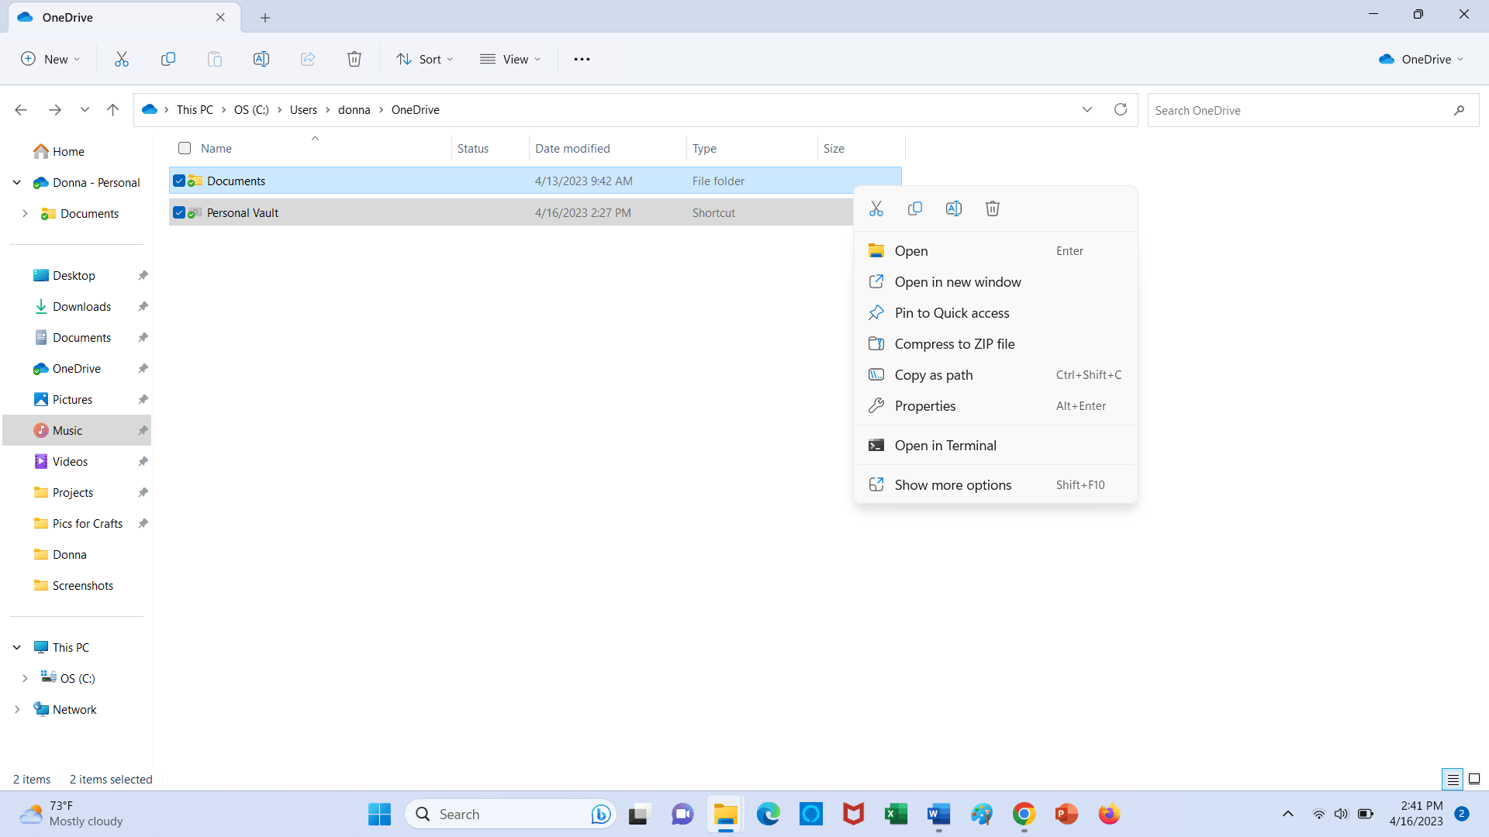Click the Copy icon in the toolbar
Screen dimensions: 1489x837
168,59
